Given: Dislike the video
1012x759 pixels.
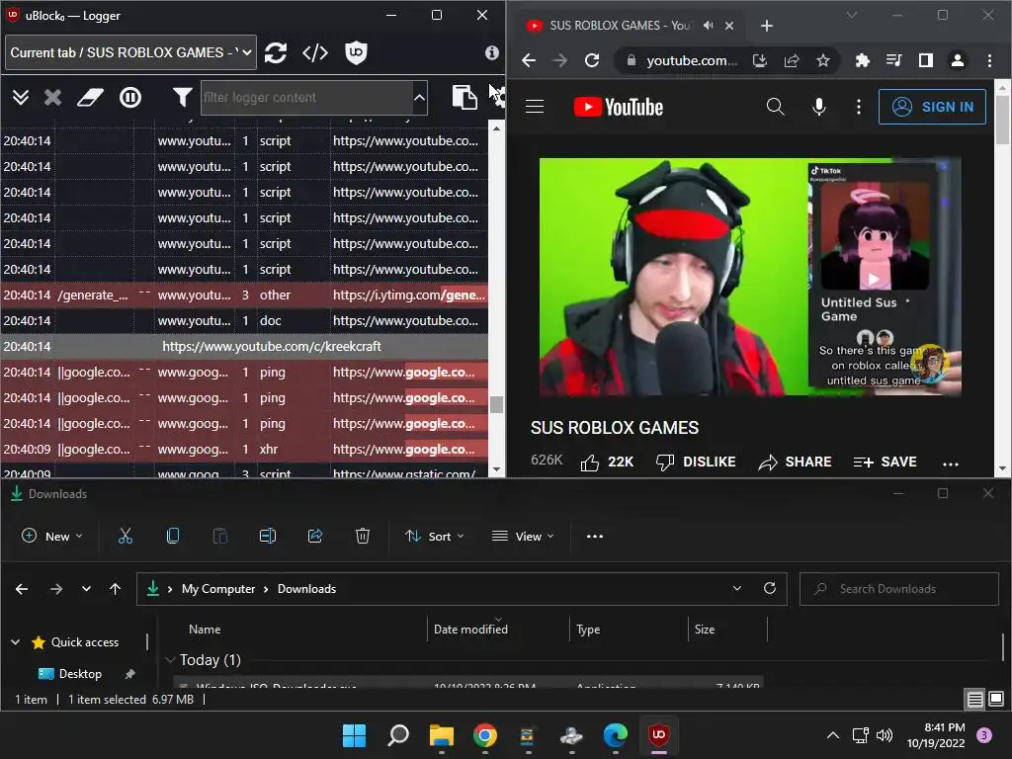Looking at the screenshot, I should (x=696, y=463).
